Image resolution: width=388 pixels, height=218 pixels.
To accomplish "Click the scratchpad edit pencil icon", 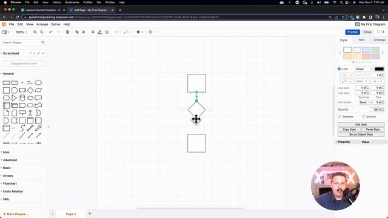I will pyautogui.click(x=39, y=53).
